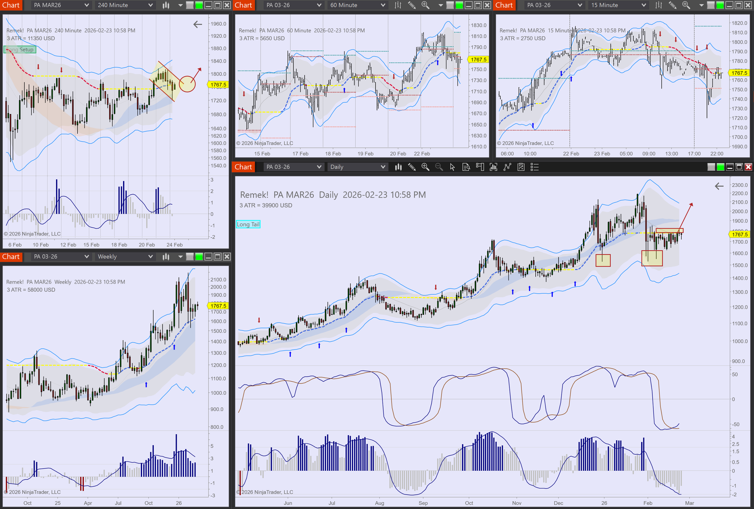Toggle green link button in 240 Minute chart

coord(199,5)
